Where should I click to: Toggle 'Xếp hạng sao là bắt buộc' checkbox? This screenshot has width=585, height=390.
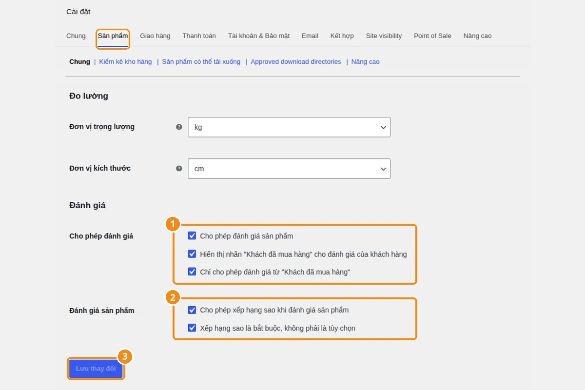(x=192, y=328)
